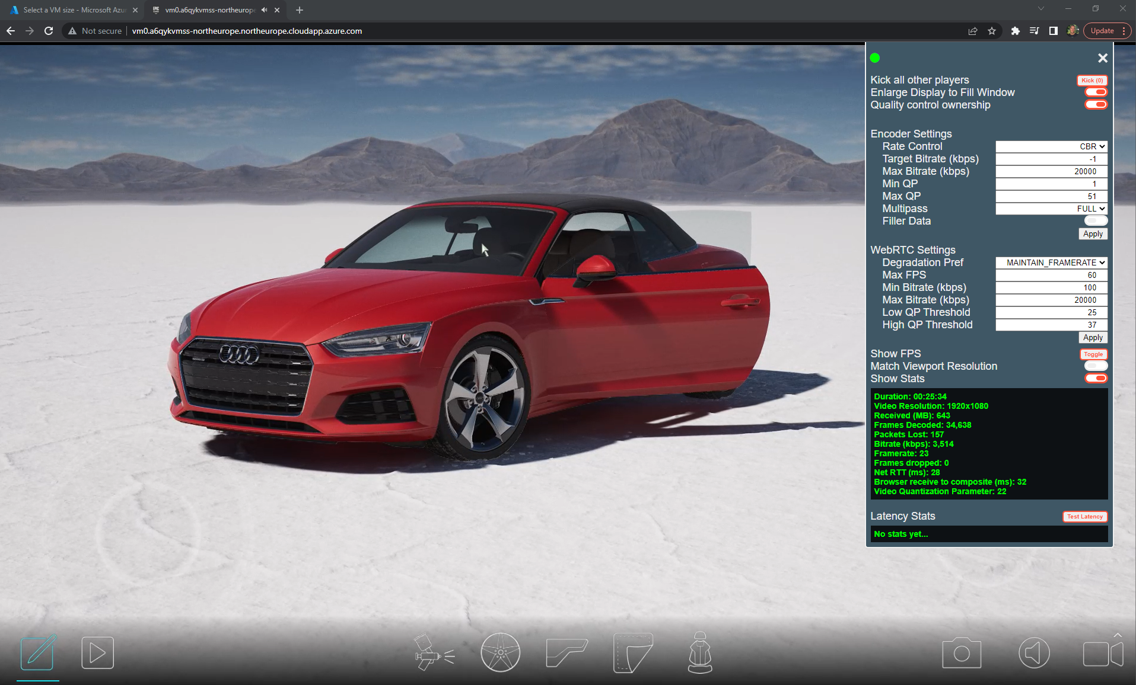Click Test Latency button
Screen dimensions: 1136x685
click(x=1084, y=517)
